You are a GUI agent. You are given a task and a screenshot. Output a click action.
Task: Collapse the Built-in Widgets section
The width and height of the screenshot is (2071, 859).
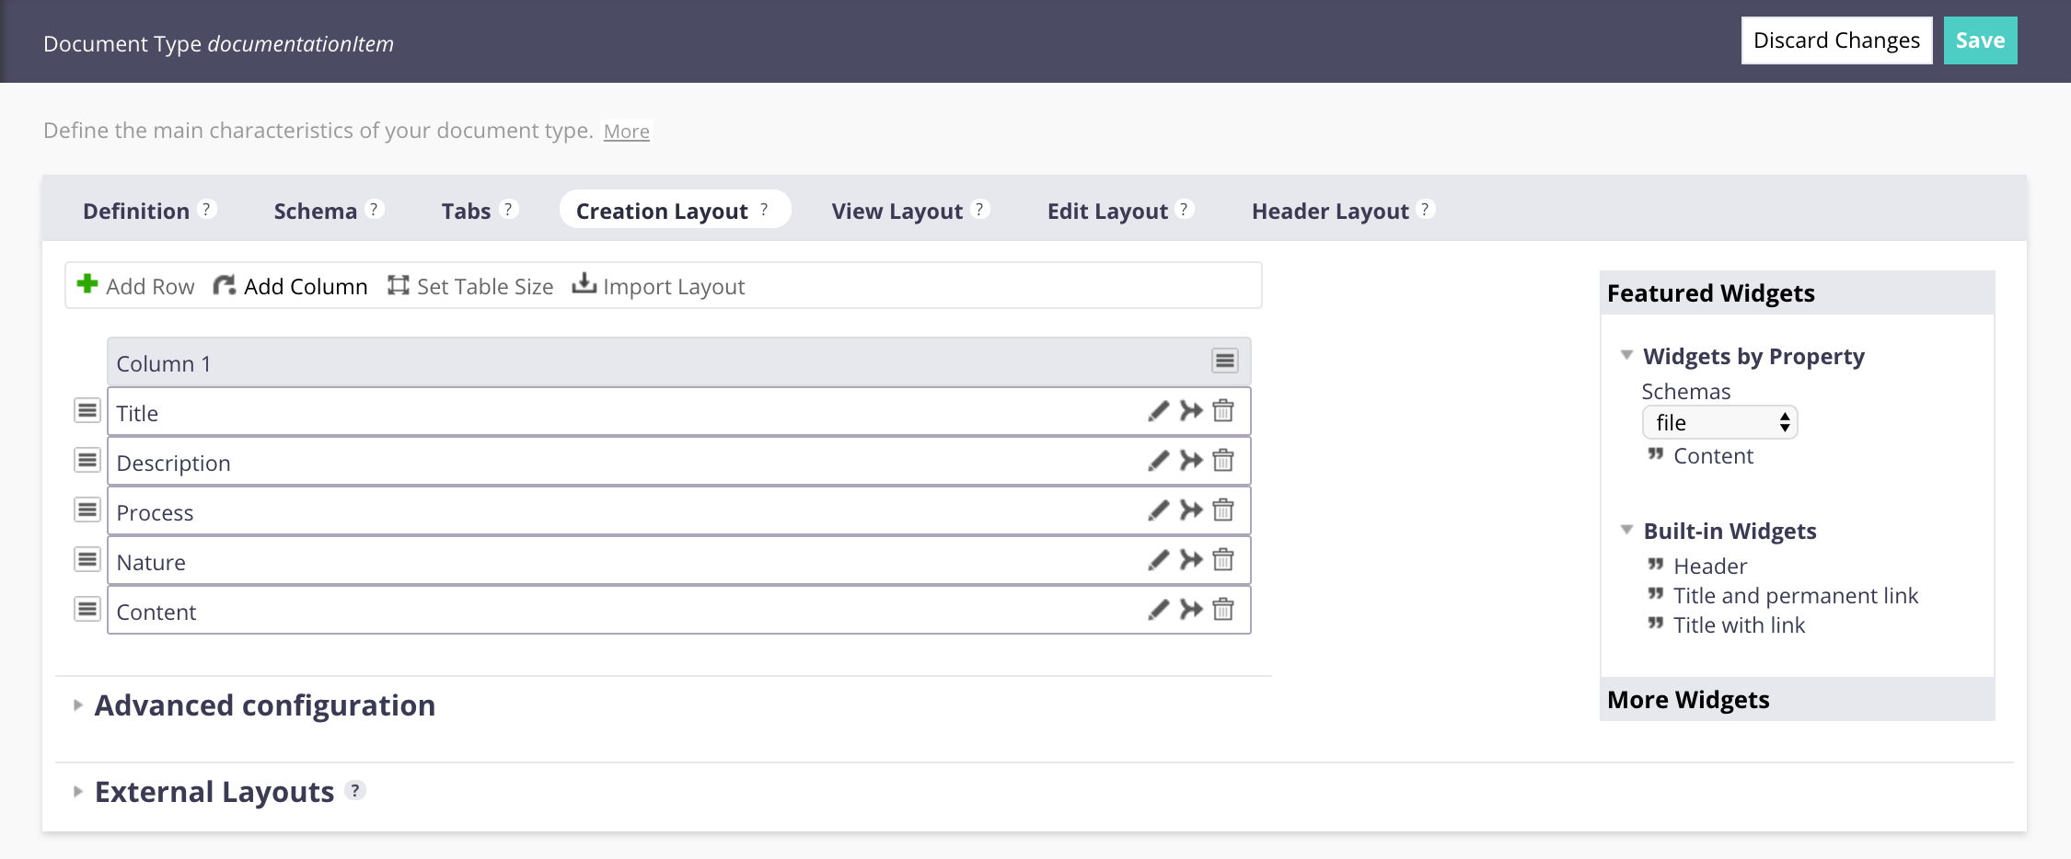(1626, 530)
